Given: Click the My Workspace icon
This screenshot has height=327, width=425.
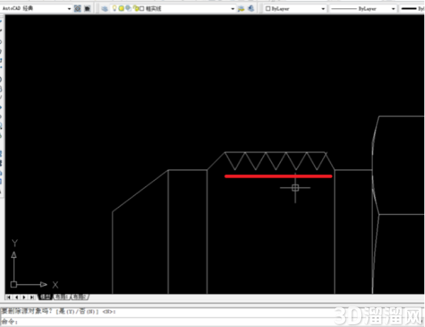Looking at the screenshot, I should pos(87,8).
